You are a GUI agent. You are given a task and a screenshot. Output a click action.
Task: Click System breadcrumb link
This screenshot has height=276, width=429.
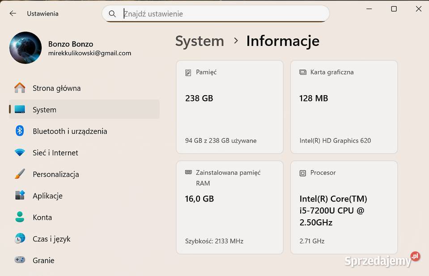[200, 41]
